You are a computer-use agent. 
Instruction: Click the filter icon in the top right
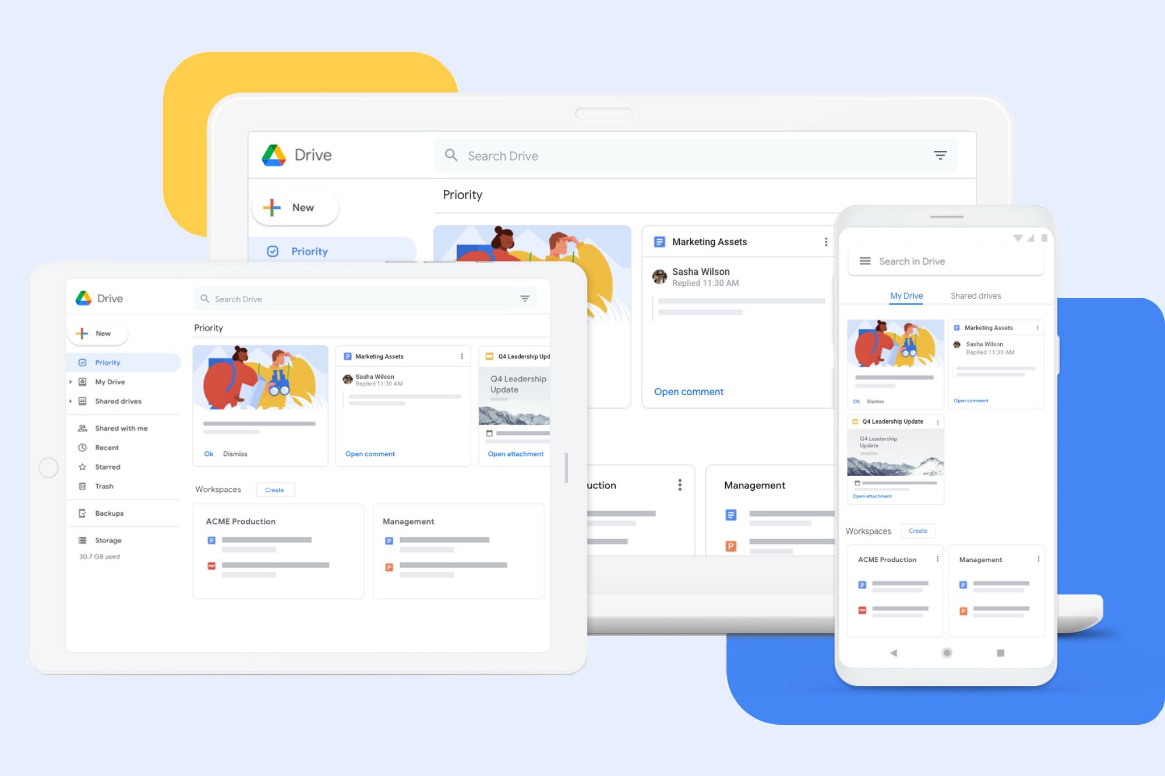[941, 156]
